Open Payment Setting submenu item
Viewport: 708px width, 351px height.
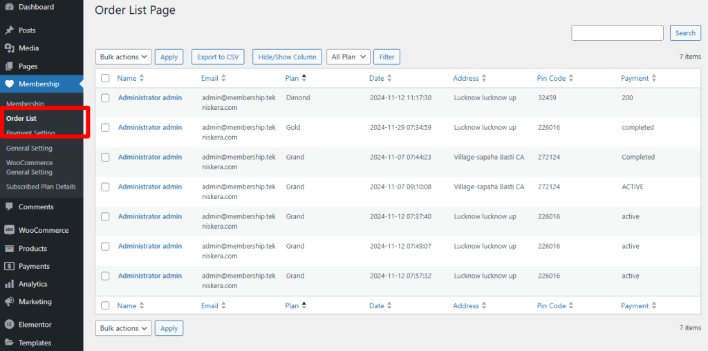pyautogui.click(x=30, y=133)
